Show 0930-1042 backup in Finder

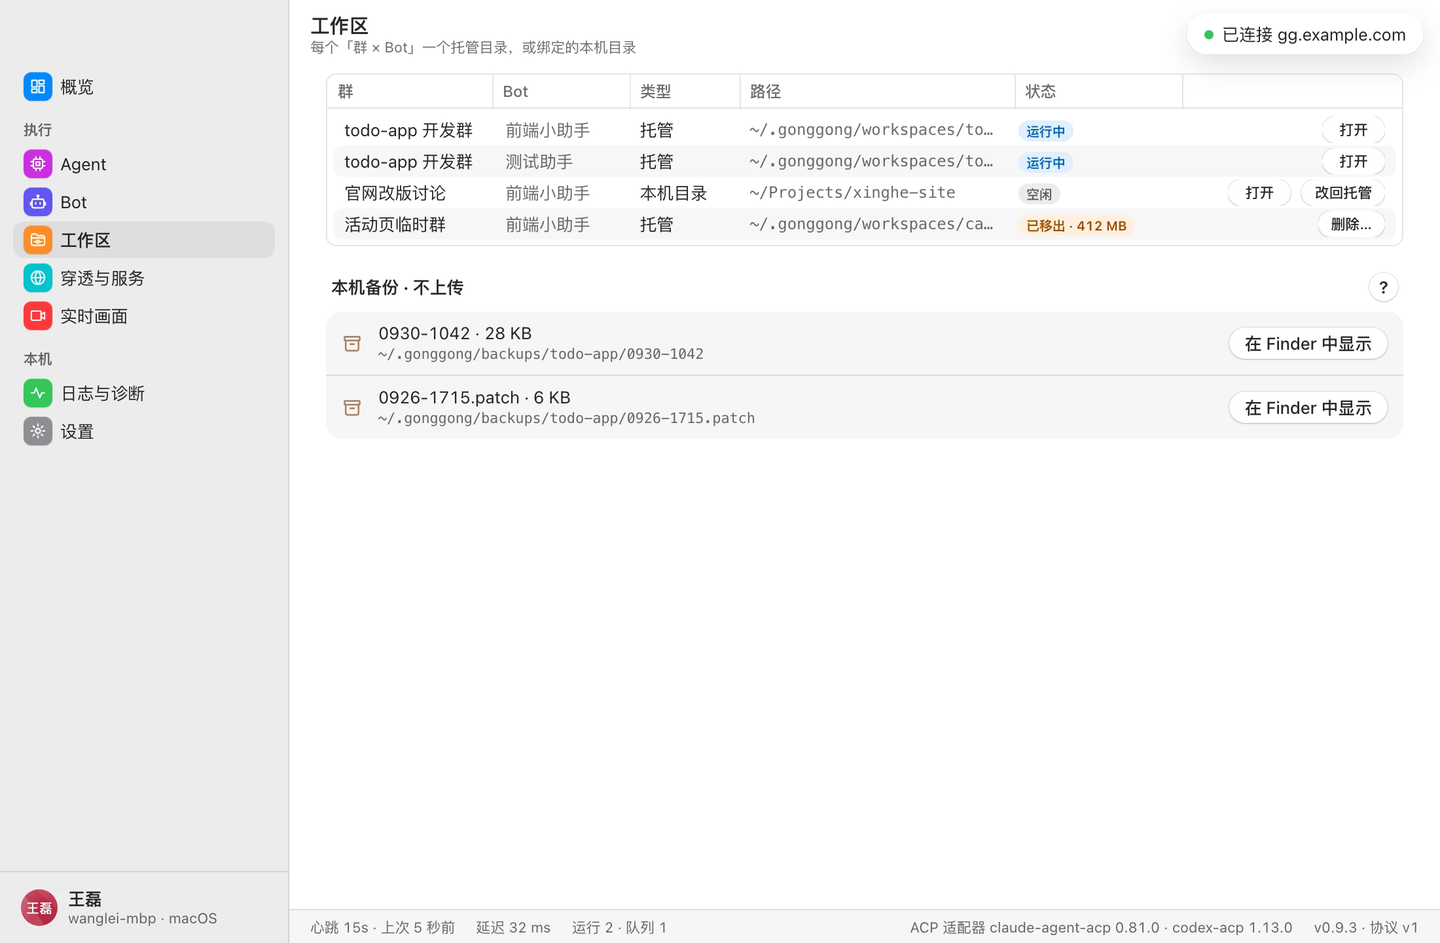click(x=1308, y=344)
